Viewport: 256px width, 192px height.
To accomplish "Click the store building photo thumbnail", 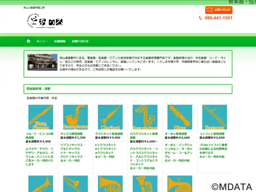I will (42, 62).
